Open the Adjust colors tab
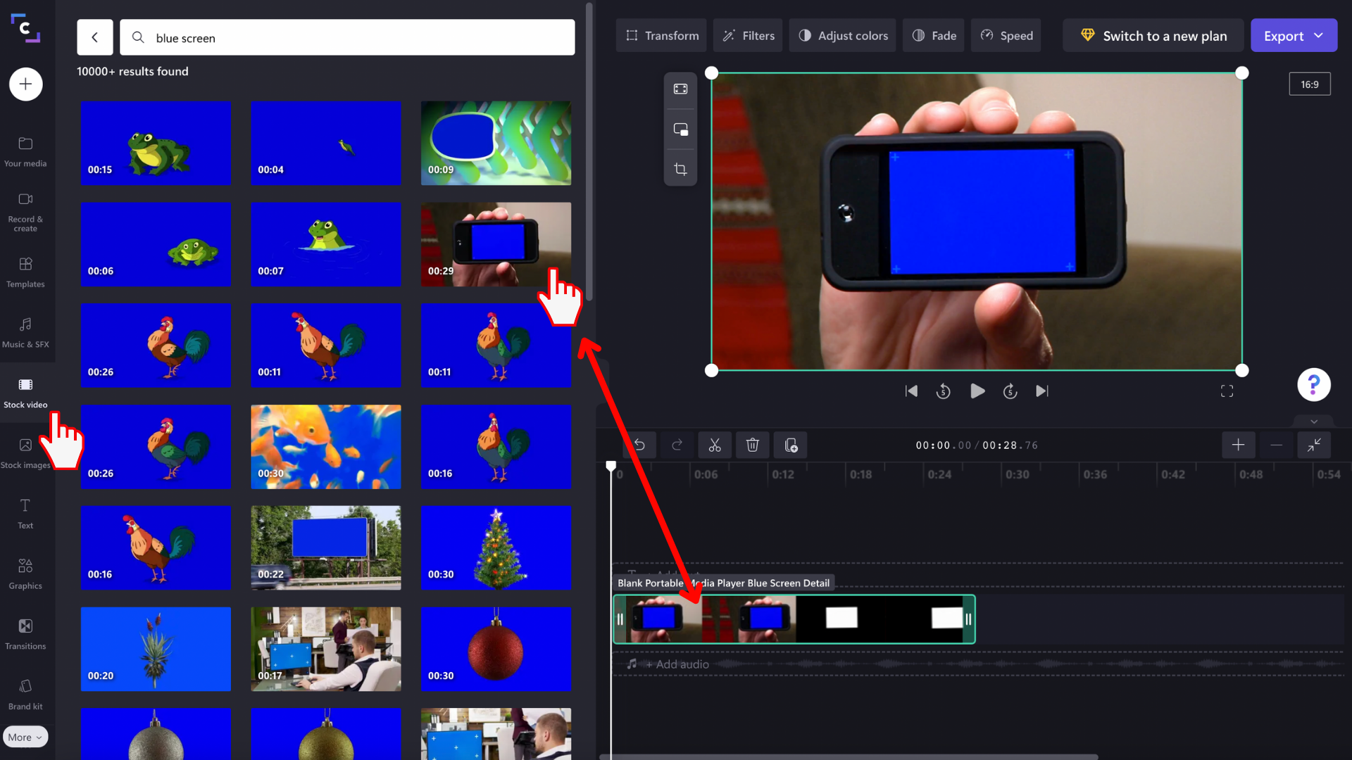 842,35
